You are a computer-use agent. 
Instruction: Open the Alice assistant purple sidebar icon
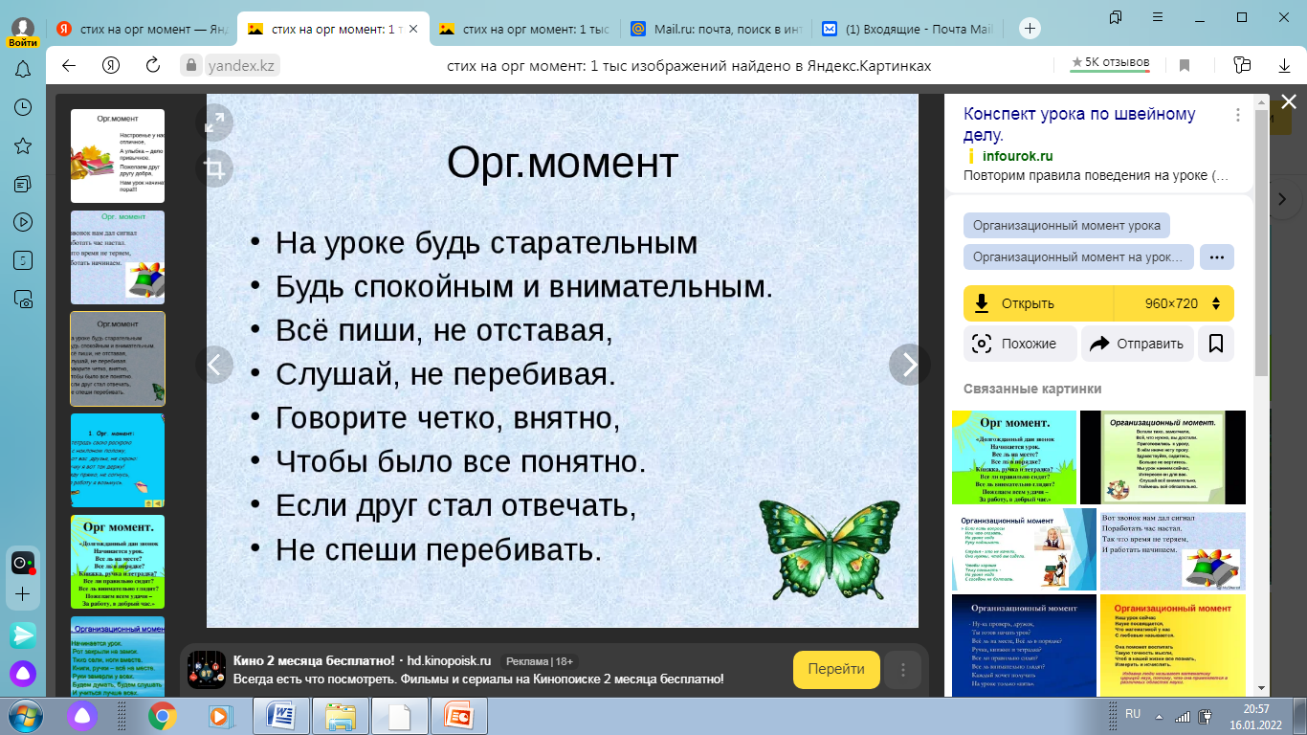point(23,673)
